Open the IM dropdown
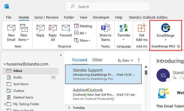The width and height of the screenshot is (184, 111). pyautogui.click(x=80, y=33)
